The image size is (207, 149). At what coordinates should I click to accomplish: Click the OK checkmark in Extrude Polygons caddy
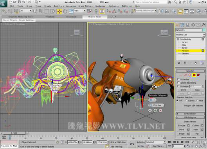point(150,110)
